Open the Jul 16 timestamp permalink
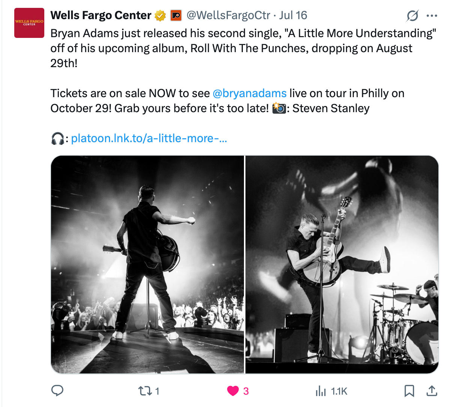Viewport: 450px width, 407px height. point(293,15)
